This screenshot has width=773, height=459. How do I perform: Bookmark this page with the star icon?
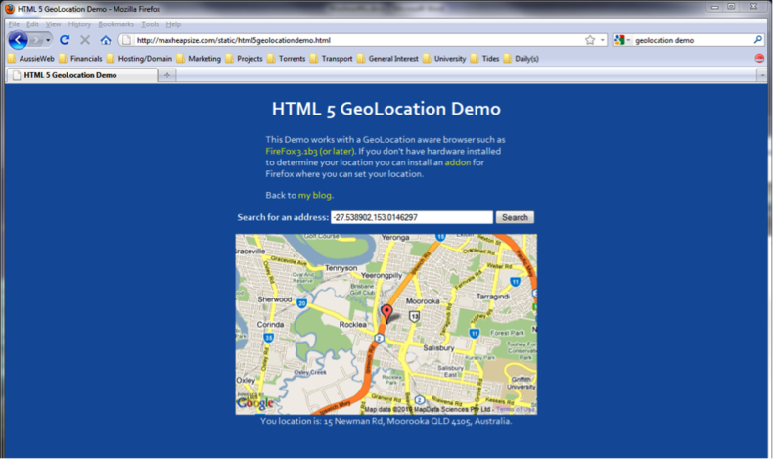590,40
